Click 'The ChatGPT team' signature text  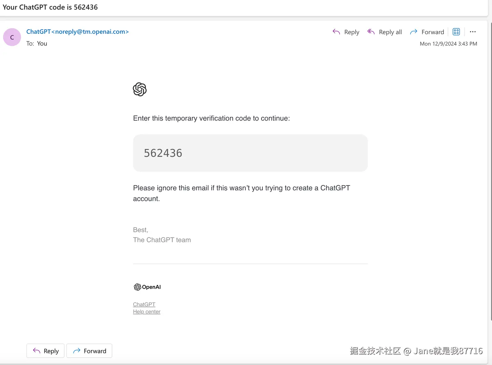click(162, 240)
